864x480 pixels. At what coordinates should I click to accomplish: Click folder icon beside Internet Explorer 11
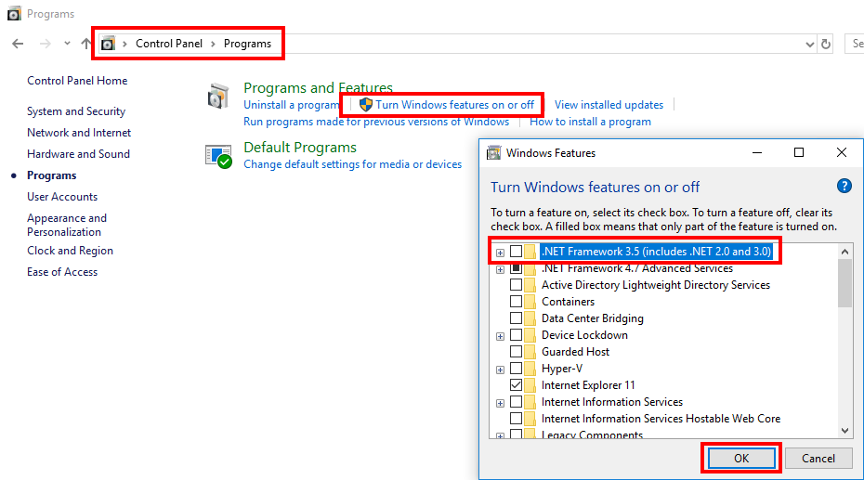pyautogui.click(x=530, y=384)
